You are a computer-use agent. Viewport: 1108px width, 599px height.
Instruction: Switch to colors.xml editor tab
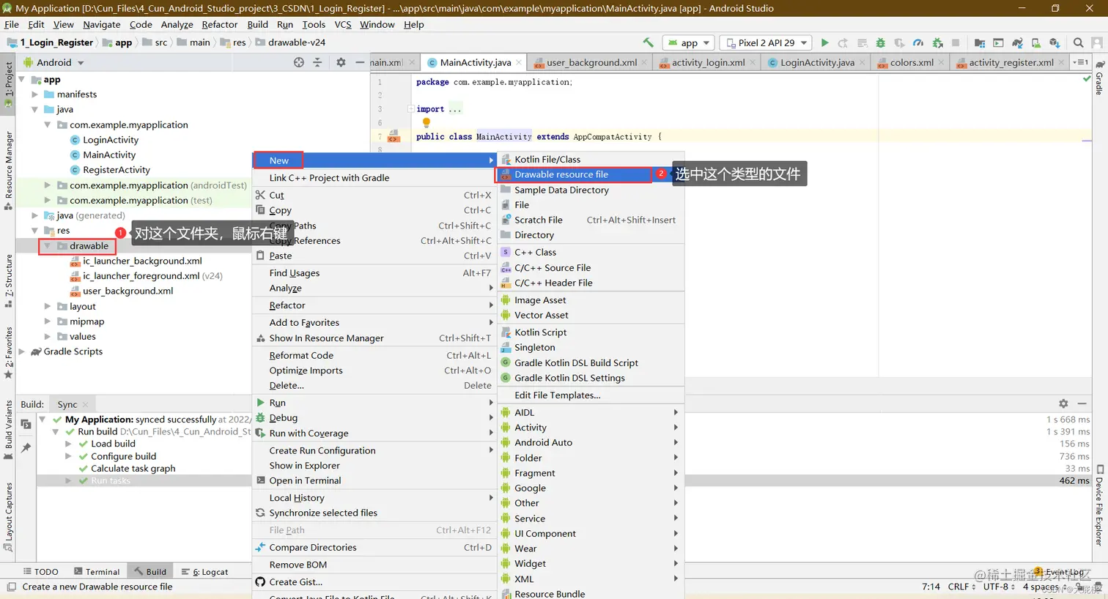click(x=912, y=62)
